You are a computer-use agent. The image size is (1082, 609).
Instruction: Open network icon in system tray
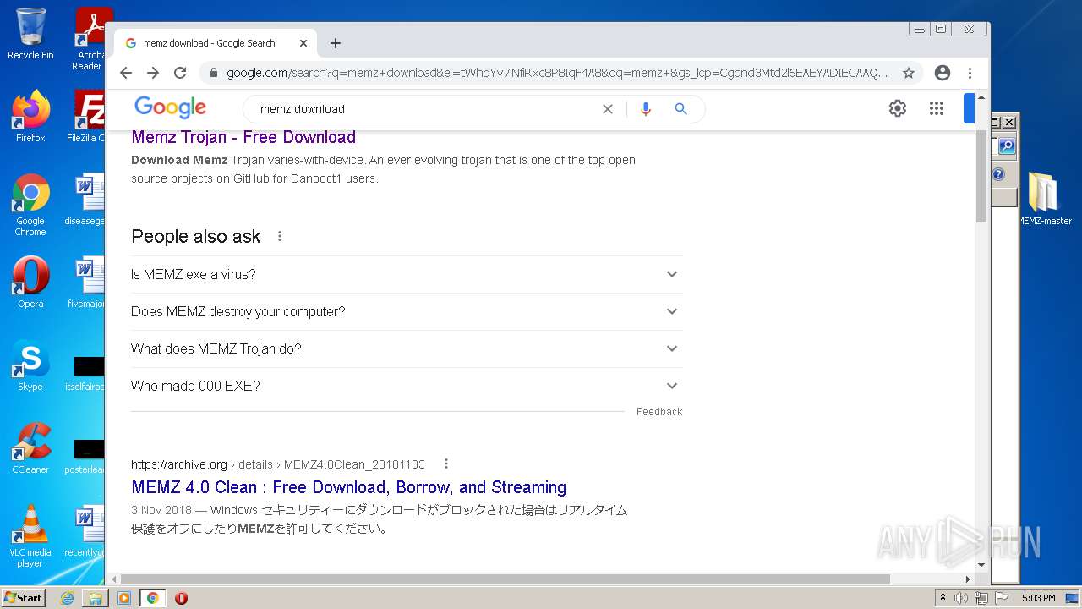(x=981, y=598)
